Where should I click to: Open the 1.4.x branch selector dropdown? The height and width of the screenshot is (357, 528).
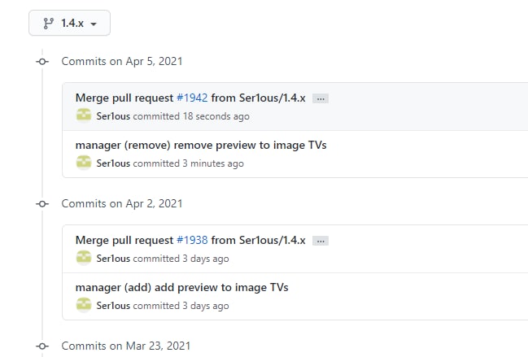point(69,23)
